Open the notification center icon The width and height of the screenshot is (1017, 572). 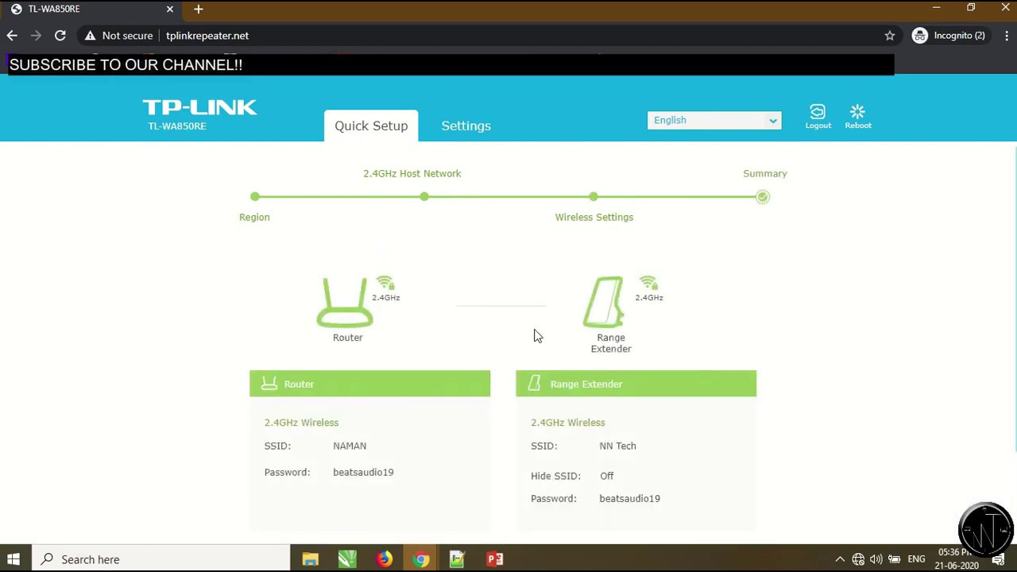click(998, 560)
